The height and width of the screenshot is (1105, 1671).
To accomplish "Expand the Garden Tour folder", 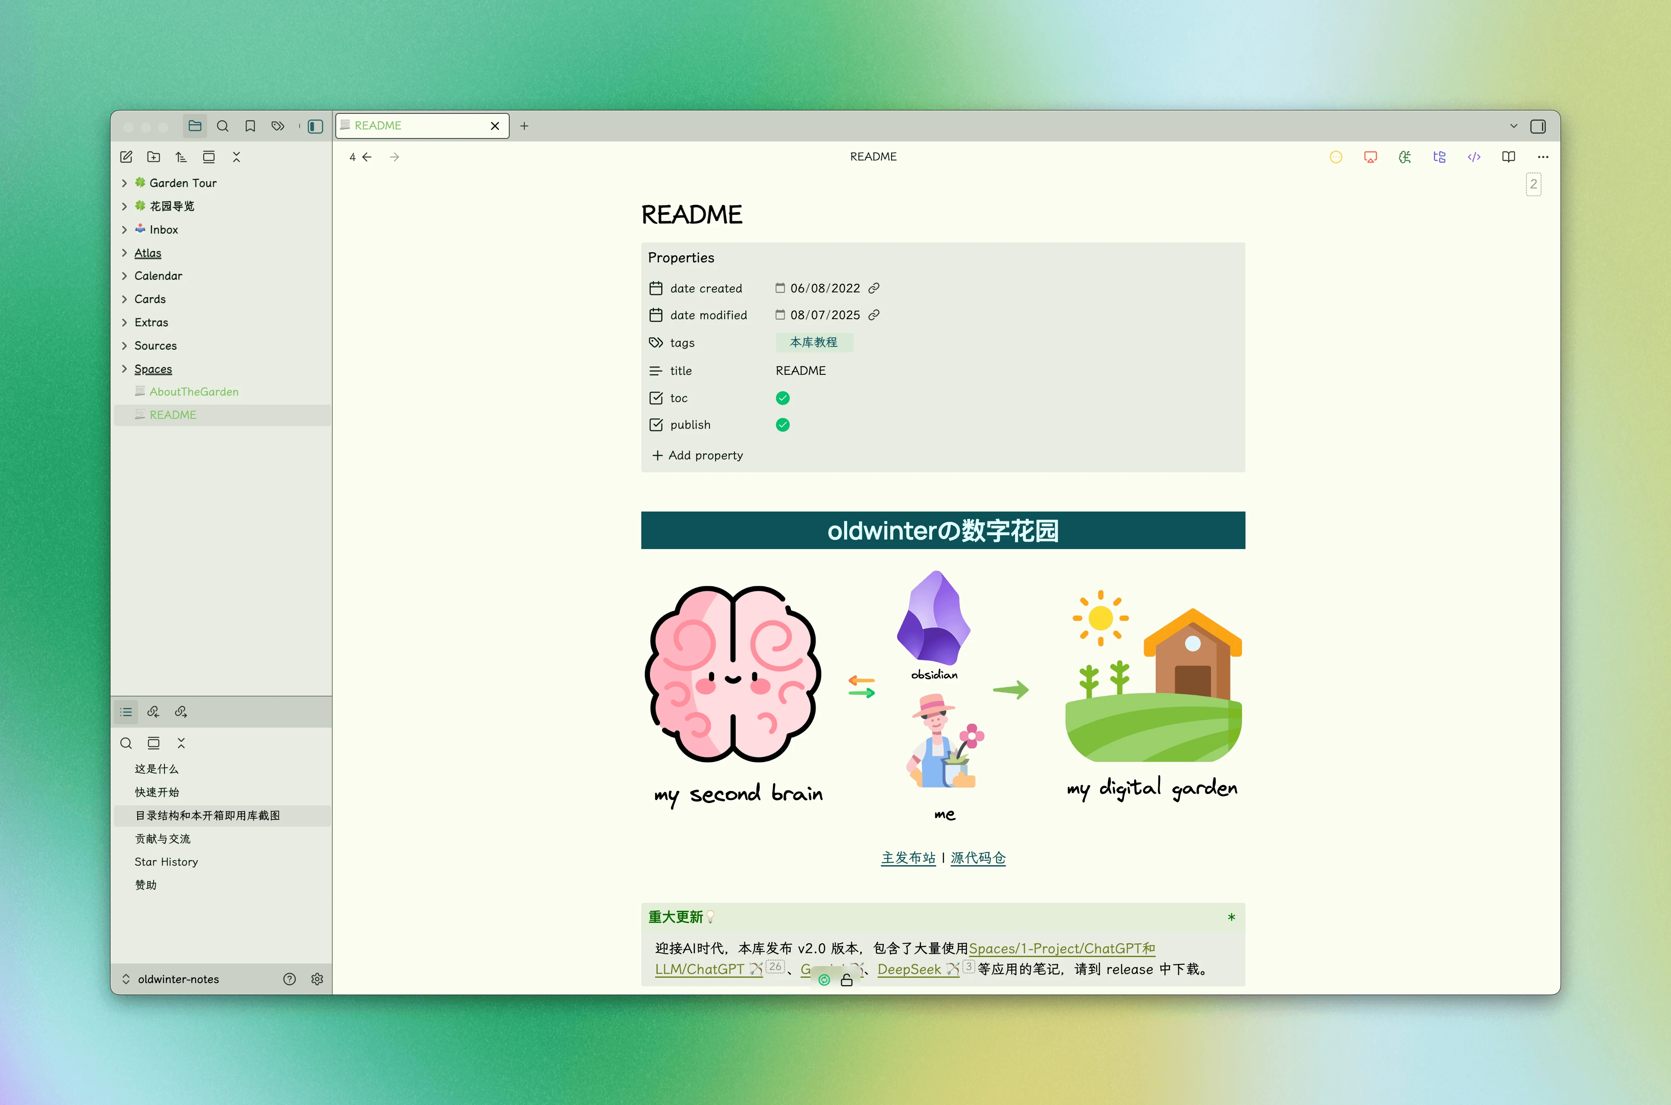I will click(x=125, y=182).
